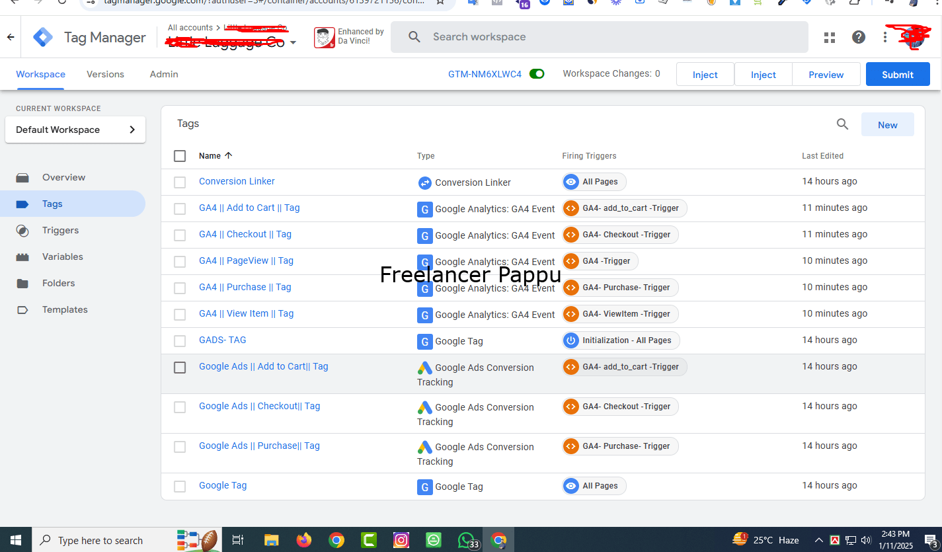Click the search icon in workspace search bar

(414, 37)
